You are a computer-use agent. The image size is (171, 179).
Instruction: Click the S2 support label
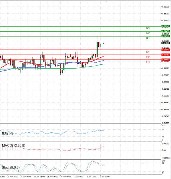point(148,57)
